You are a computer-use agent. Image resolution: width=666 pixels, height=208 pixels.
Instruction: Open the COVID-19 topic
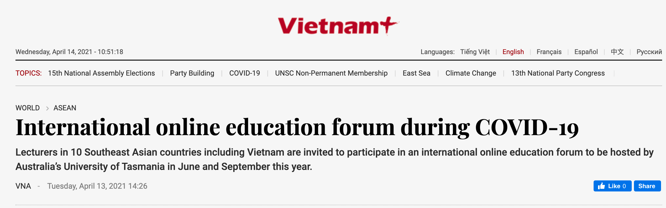245,73
